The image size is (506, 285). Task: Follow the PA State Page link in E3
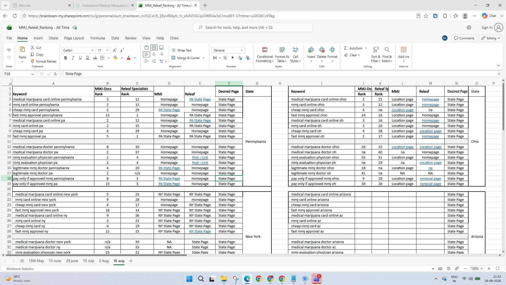coord(200,99)
